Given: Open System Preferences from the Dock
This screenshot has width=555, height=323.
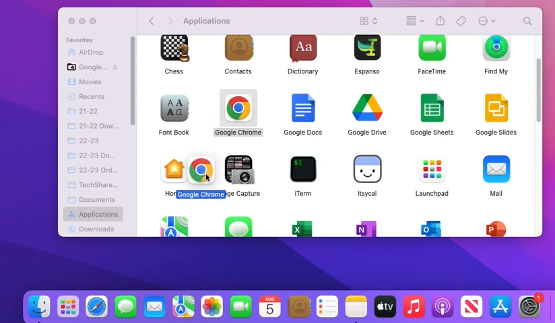Looking at the screenshot, I should coord(529,306).
